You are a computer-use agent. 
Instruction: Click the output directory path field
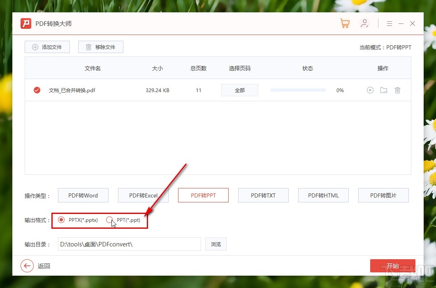(x=129, y=244)
